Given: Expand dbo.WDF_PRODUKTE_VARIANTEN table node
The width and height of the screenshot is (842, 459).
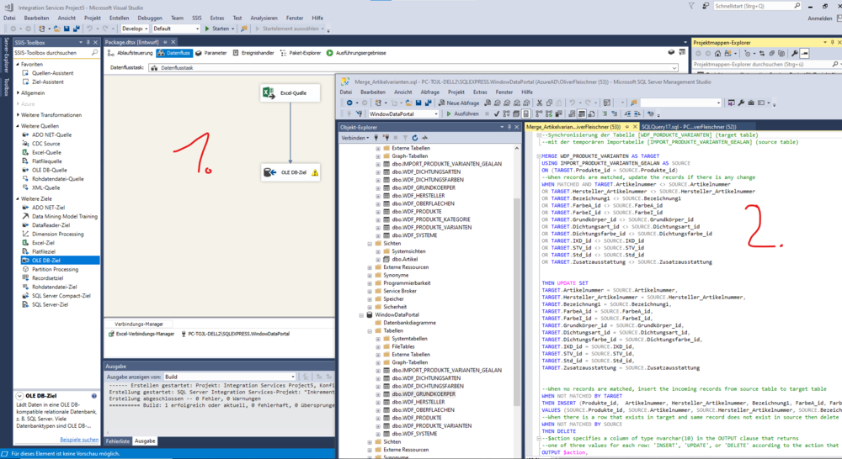Looking at the screenshot, I should coord(377,228).
